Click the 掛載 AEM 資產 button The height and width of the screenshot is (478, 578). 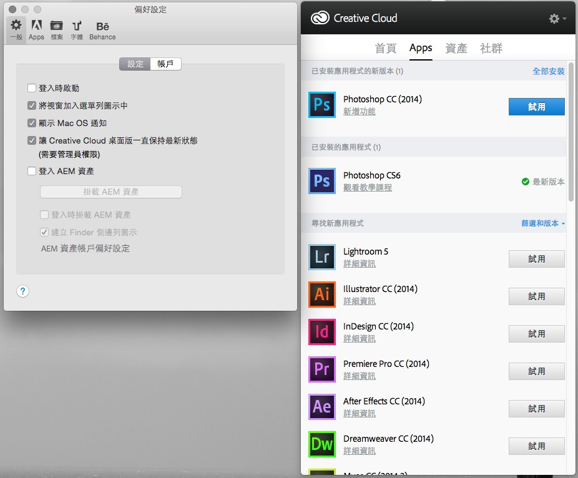(111, 192)
